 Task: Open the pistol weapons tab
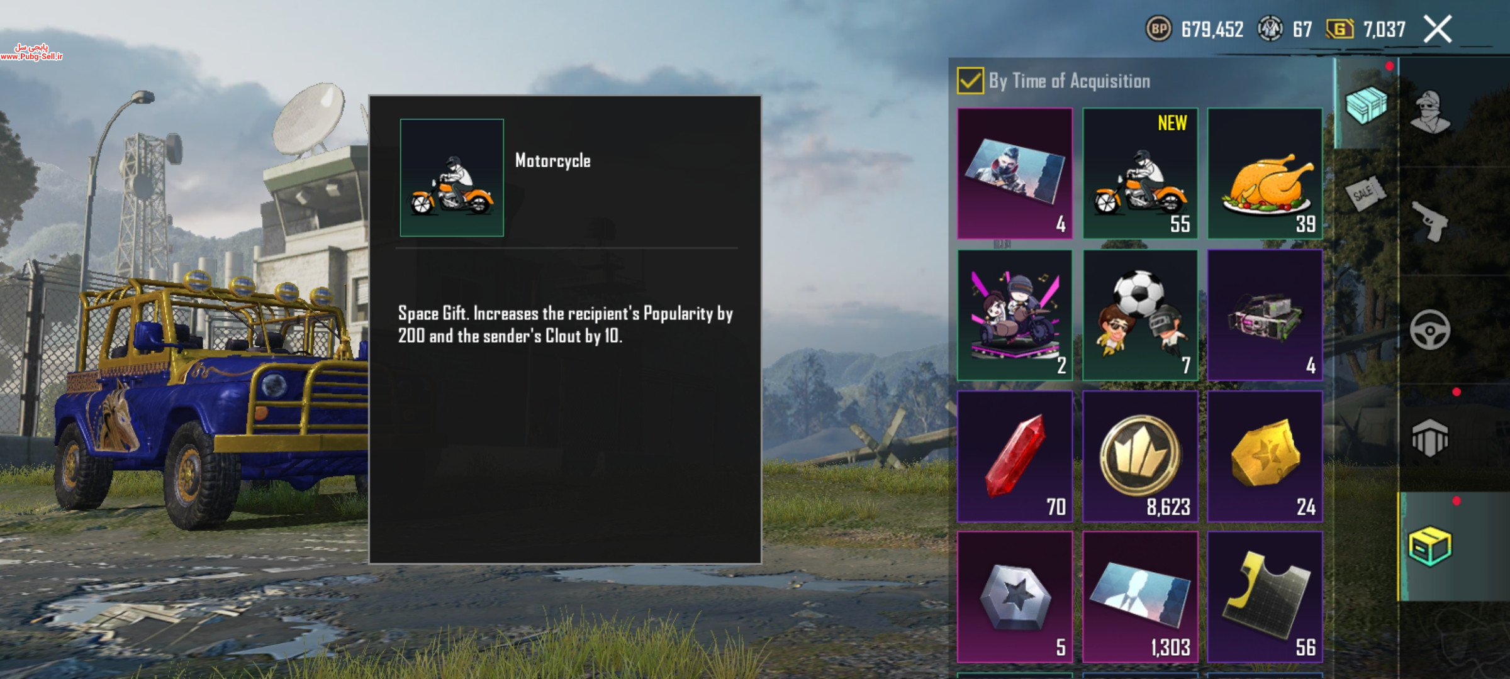[1429, 221]
